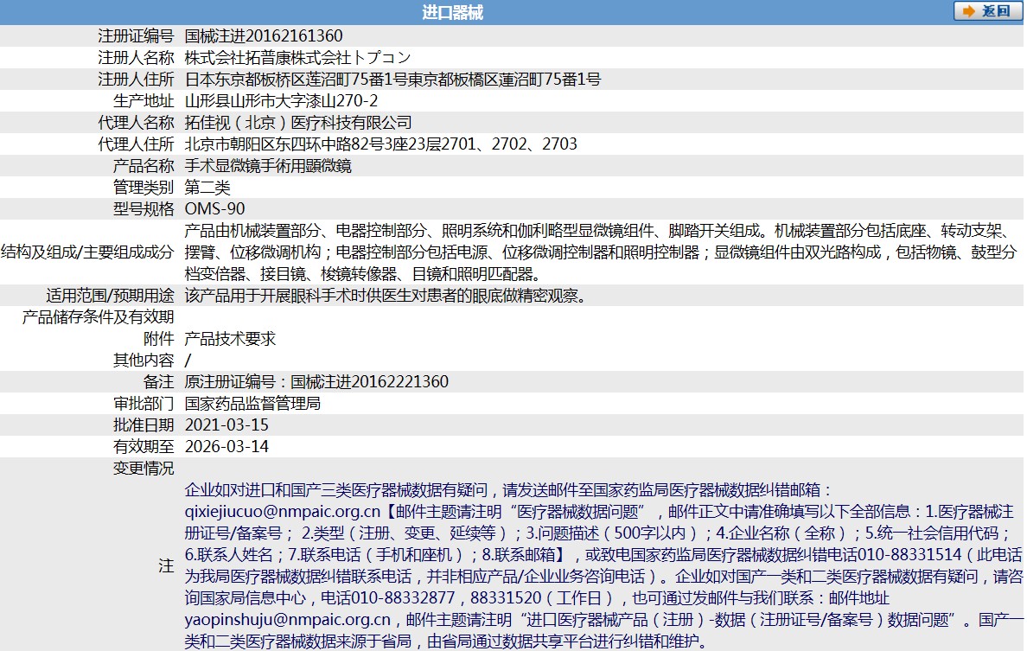Click approval date 2021-03-15
Image resolution: width=1027 pixels, height=651 pixels.
click(x=226, y=425)
